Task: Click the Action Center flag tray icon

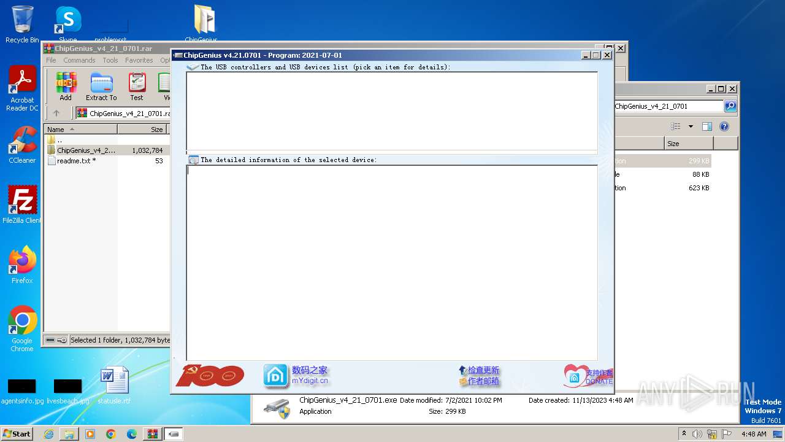Action: 727,434
